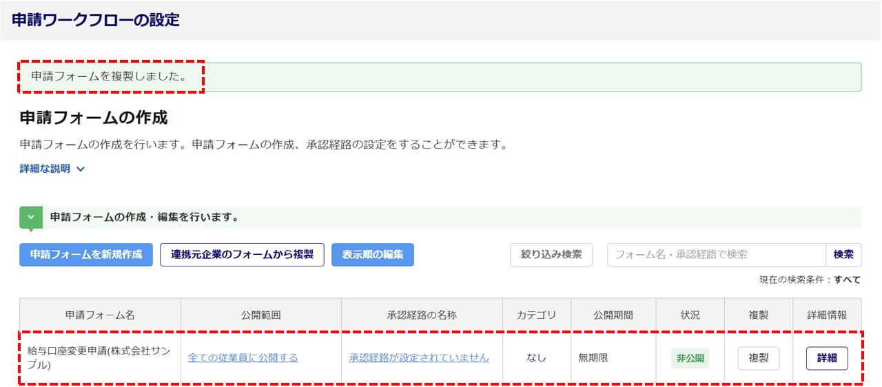Open the 絞り込み検索 filter
The image size is (882, 387).
coord(551,255)
